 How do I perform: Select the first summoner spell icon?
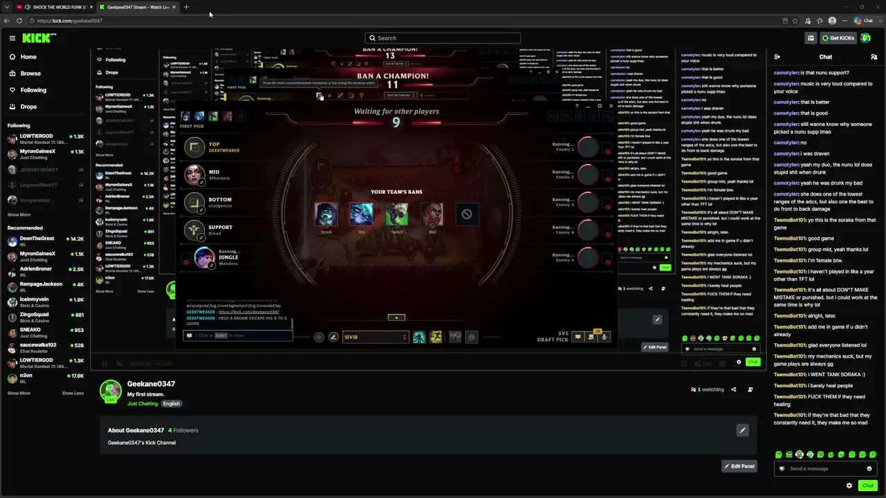tap(419, 337)
